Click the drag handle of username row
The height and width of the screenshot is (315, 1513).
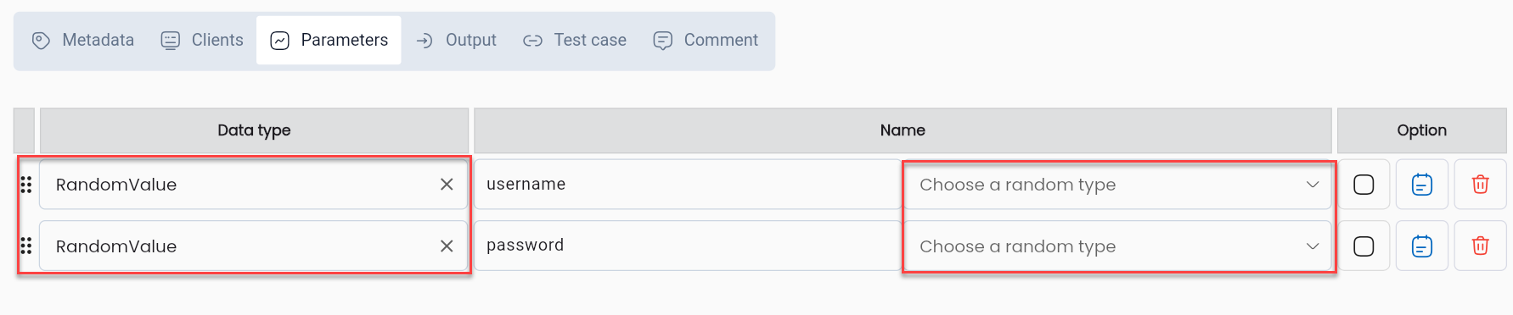tap(25, 185)
